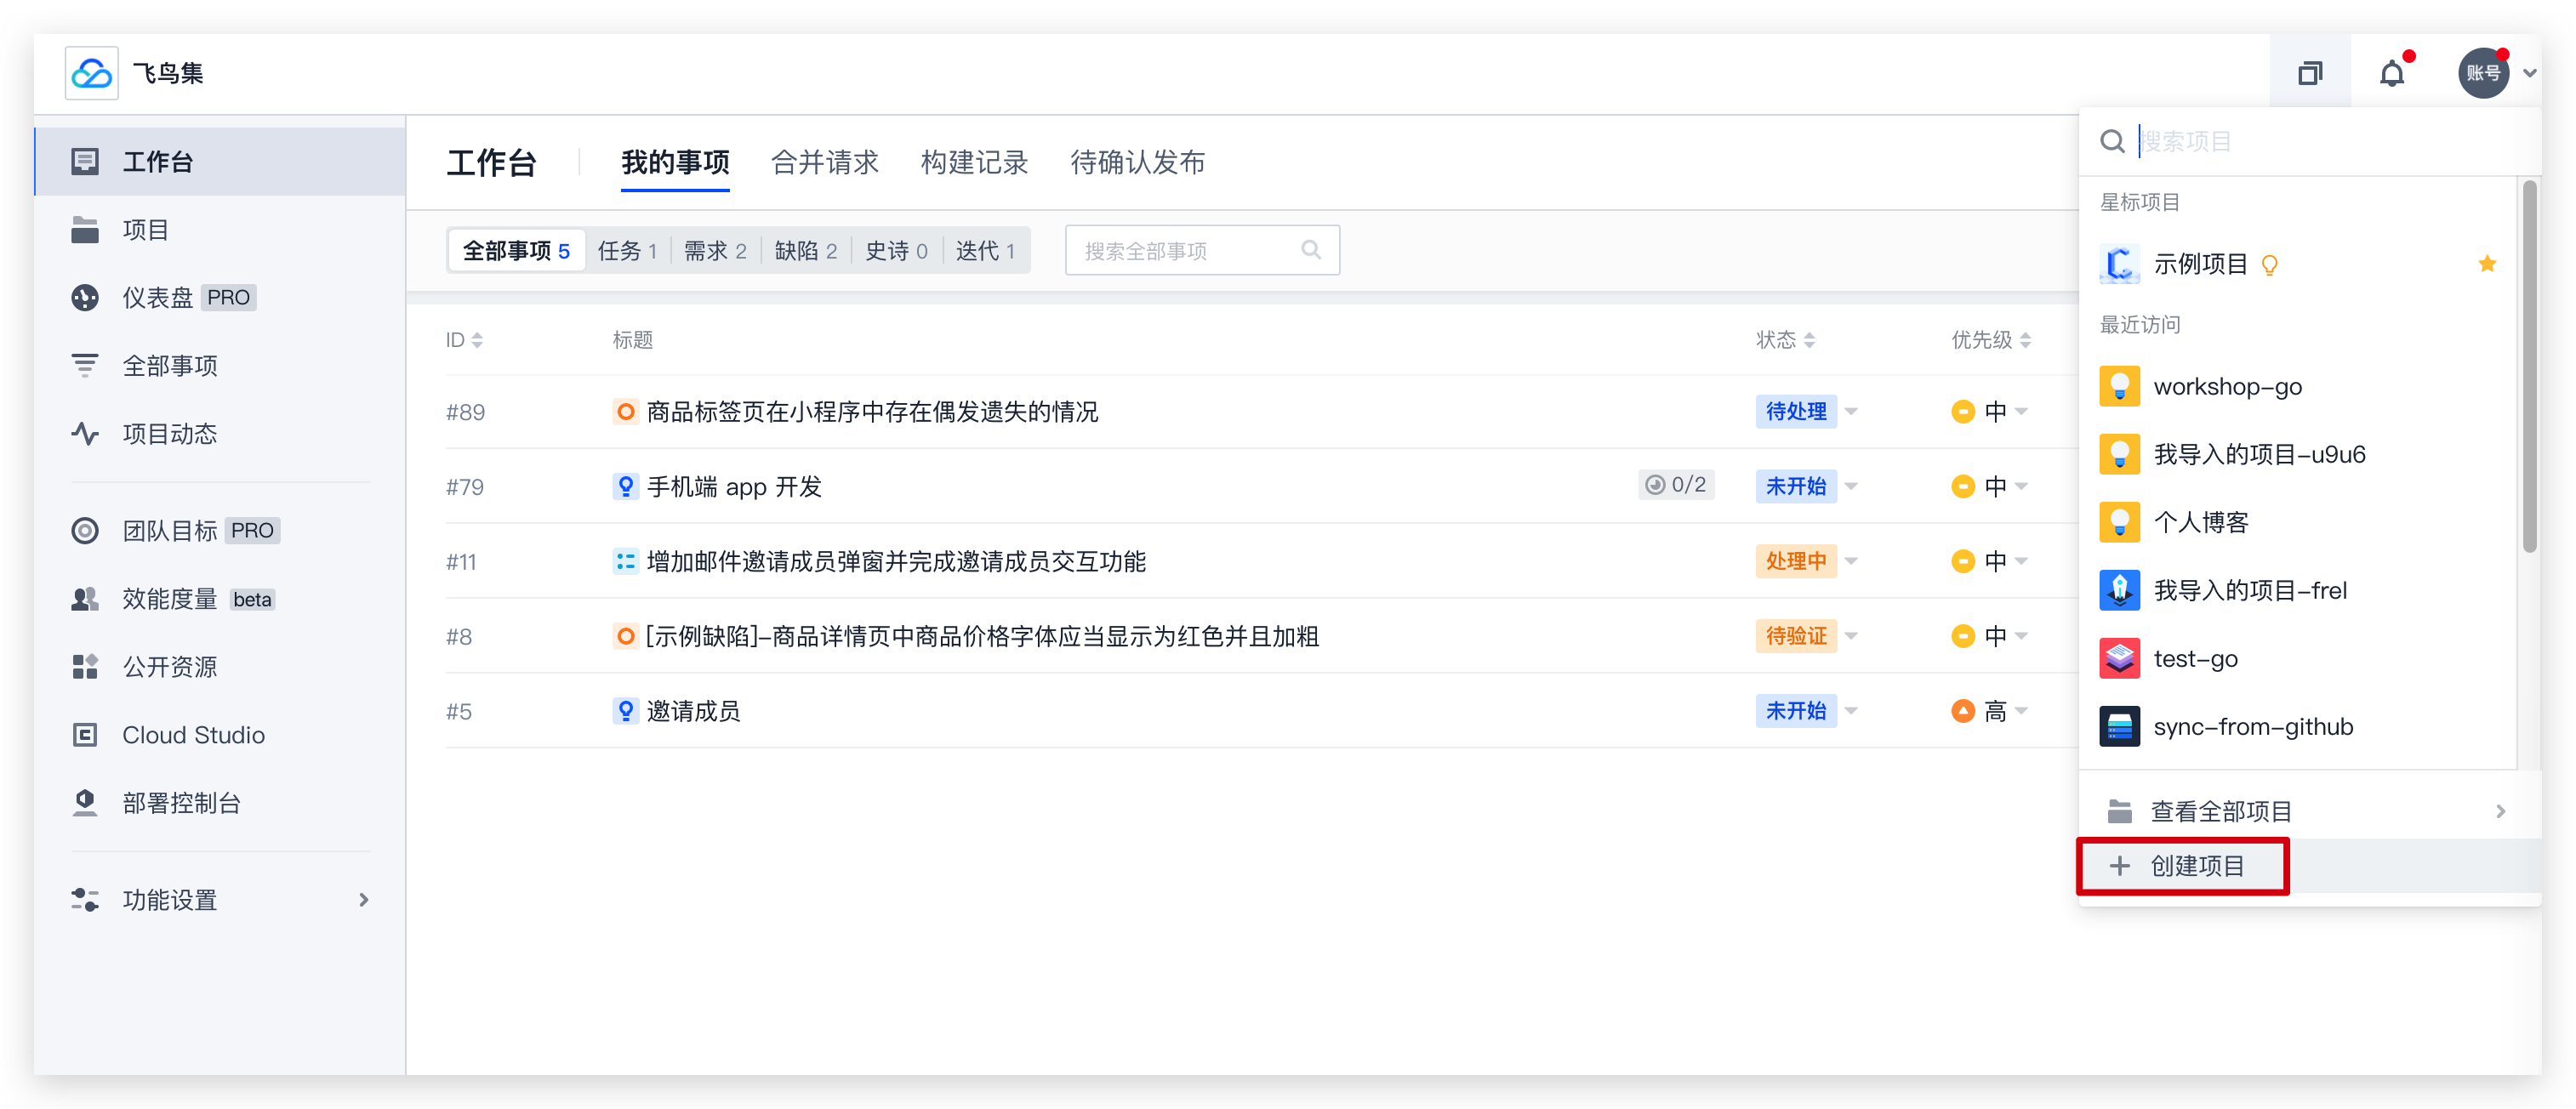The width and height of the screenshot is (2576, 1109).
Task: Switch to 待确认发布 tab
Action: tap(1137, 162)
